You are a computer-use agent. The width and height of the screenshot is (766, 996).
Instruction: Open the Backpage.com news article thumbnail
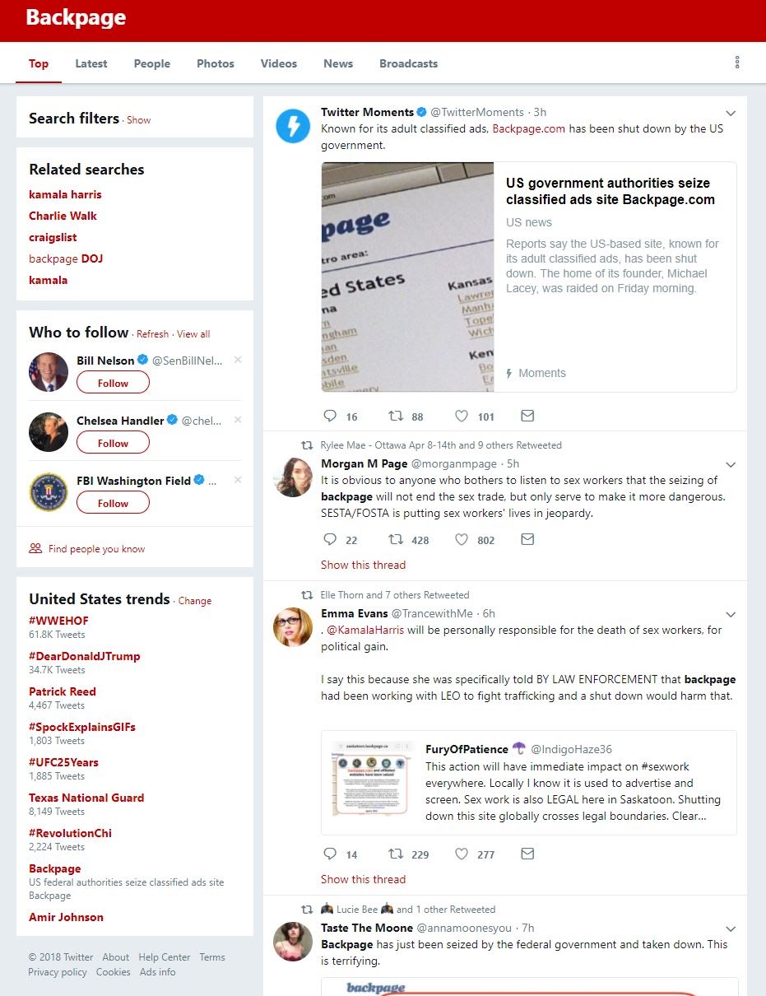408,277
